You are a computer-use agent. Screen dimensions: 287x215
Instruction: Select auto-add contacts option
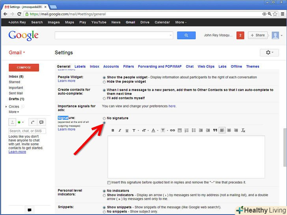pyautogui.click(x=104, y=90)
